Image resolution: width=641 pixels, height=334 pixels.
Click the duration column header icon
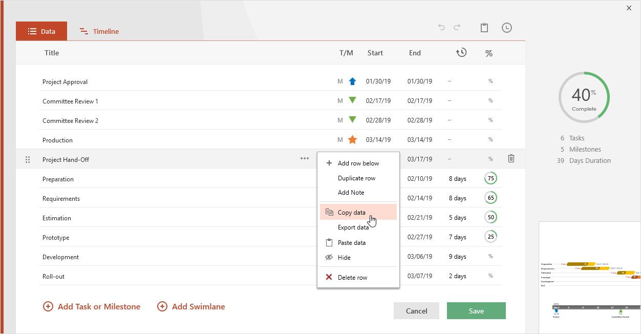(x=461, y=52)
